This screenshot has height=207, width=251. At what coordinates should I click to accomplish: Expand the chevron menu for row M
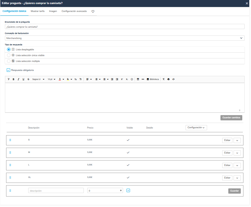237,153
